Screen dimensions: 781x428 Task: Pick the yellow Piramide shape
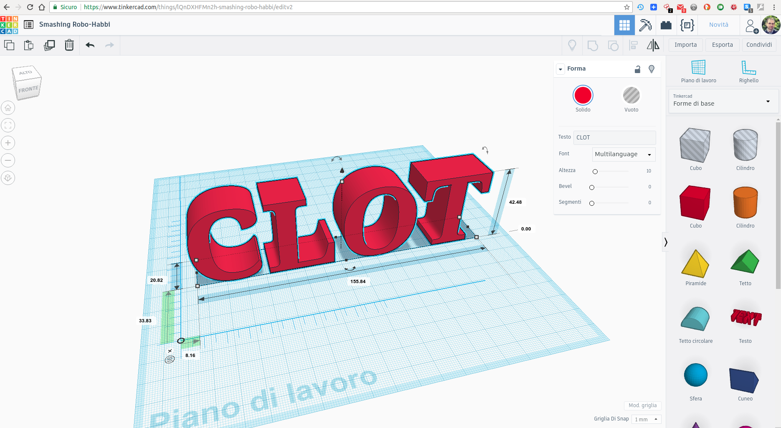tap(695, 263)
